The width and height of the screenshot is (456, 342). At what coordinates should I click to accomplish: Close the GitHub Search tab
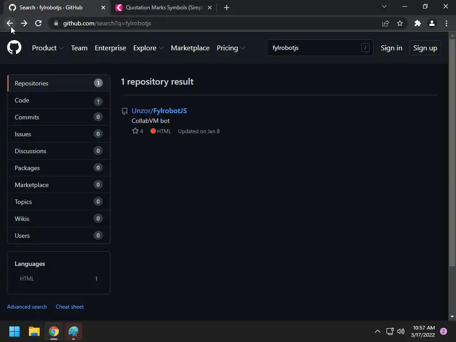103,8
